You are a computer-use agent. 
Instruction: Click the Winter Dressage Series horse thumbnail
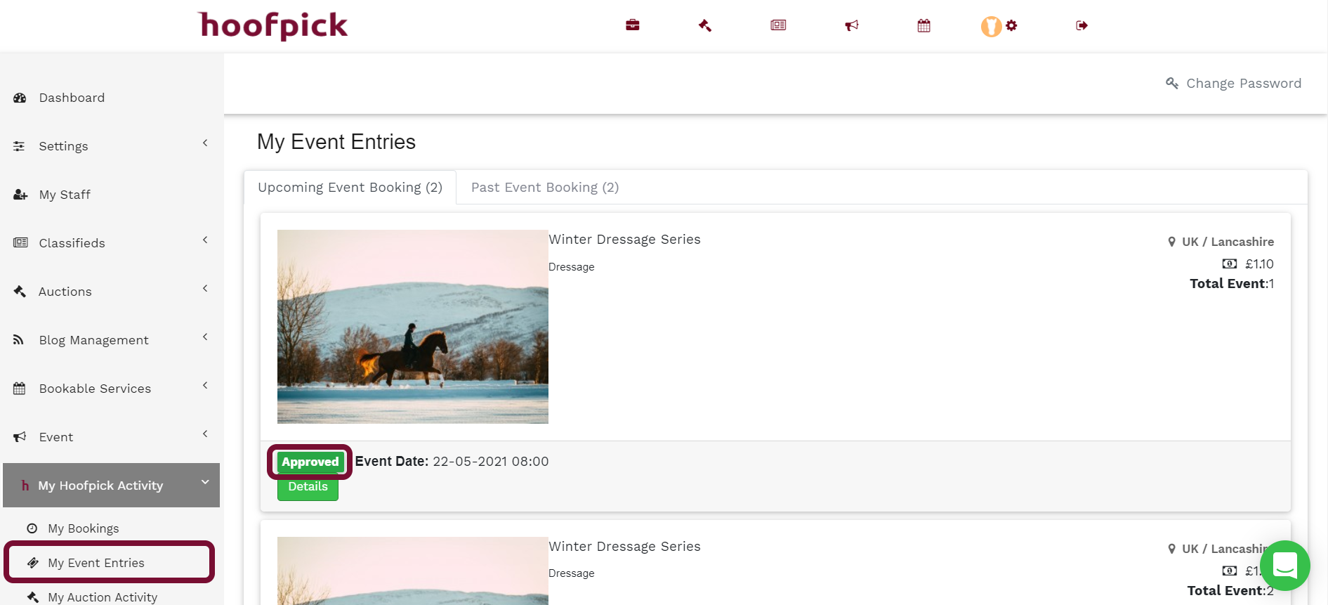(412, 327)
